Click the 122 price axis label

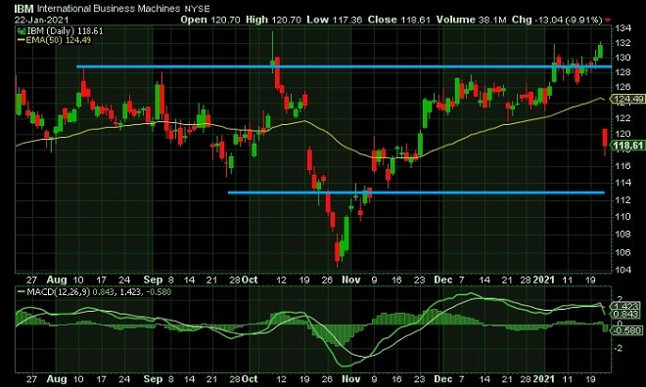pos(623,118)
